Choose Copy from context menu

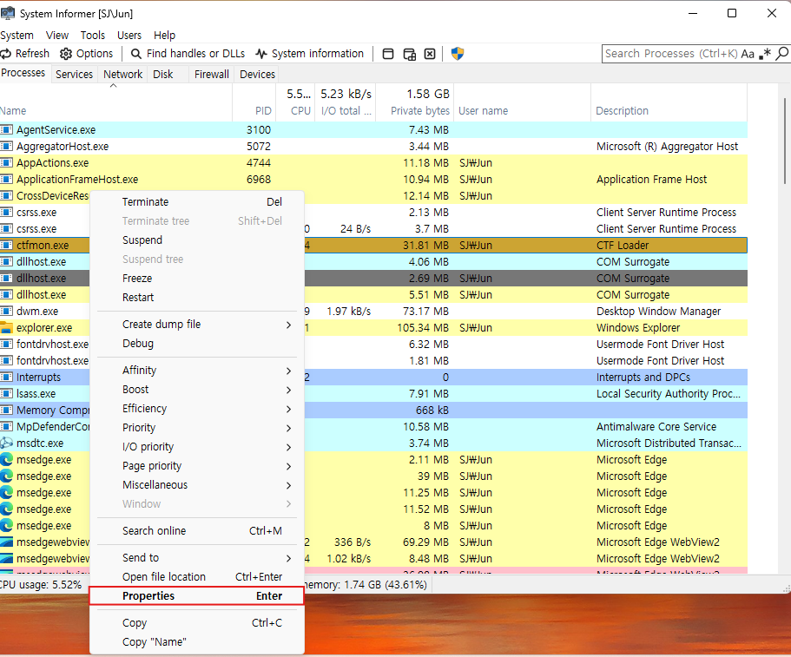click(x=197, y=622)
